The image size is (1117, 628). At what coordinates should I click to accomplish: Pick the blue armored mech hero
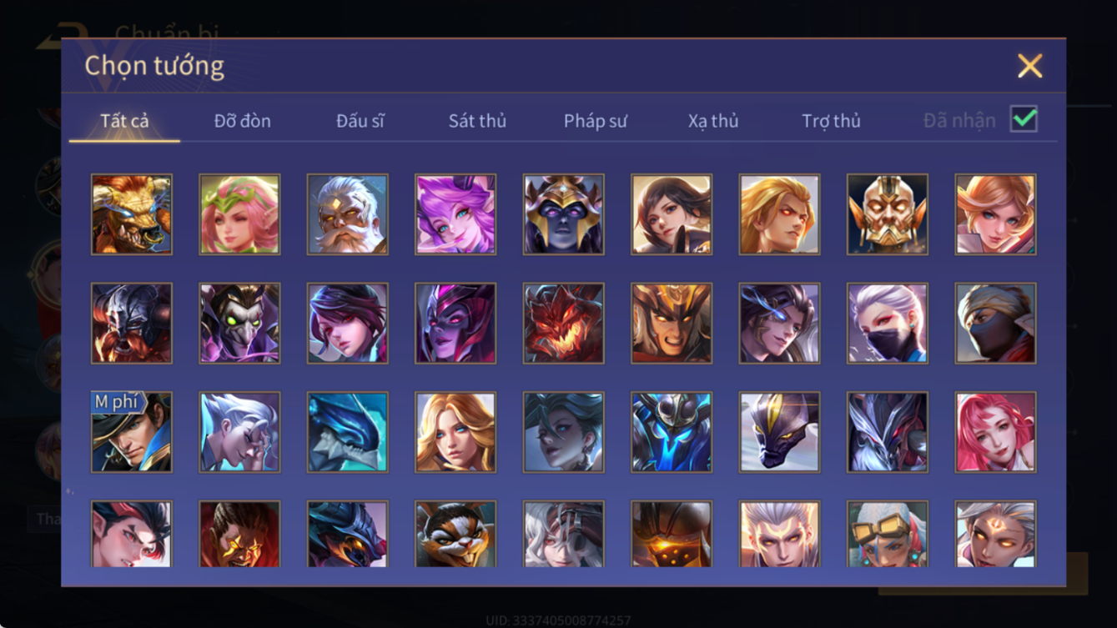pyautogui.click(x=672, y=433)
